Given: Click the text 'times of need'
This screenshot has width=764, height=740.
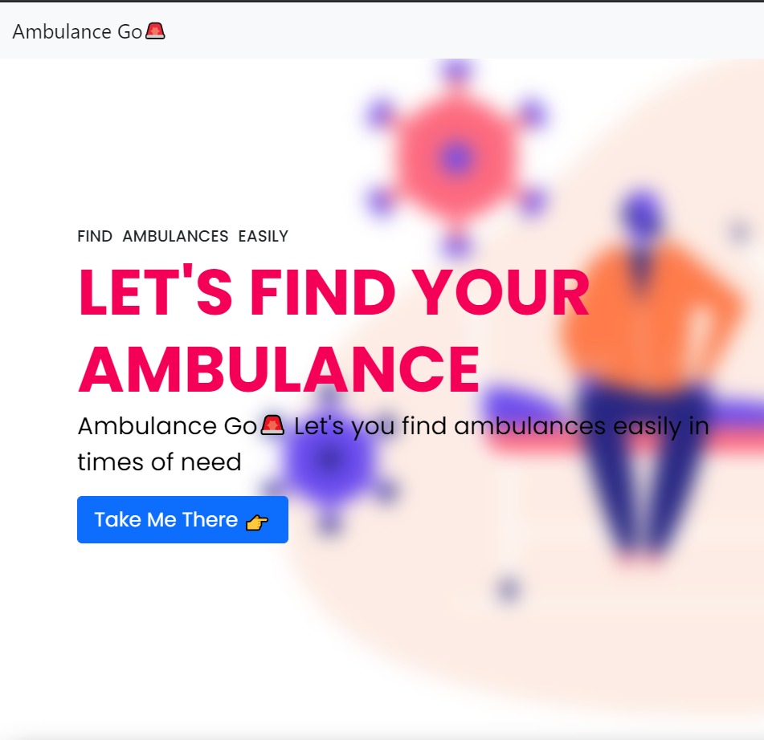Looking at the screenshot, I should click(x=159, y=462).
